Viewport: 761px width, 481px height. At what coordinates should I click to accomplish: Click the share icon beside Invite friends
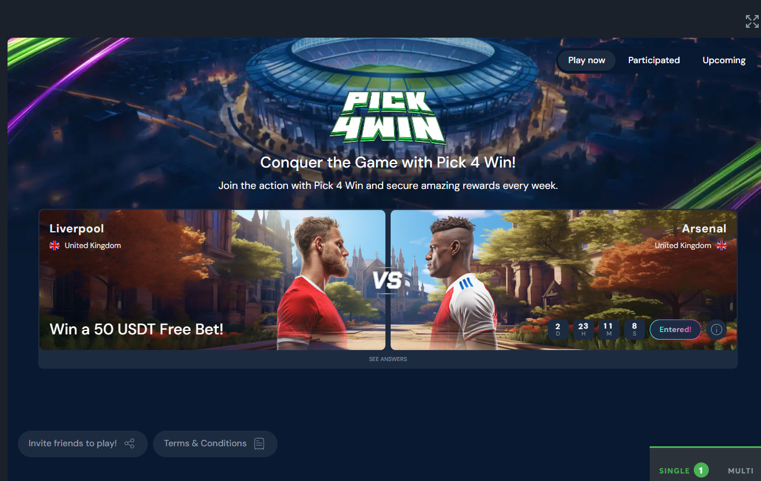tap(129, 444)
